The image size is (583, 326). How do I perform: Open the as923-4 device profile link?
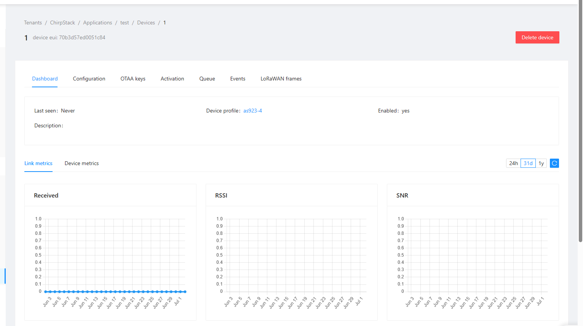252,111
